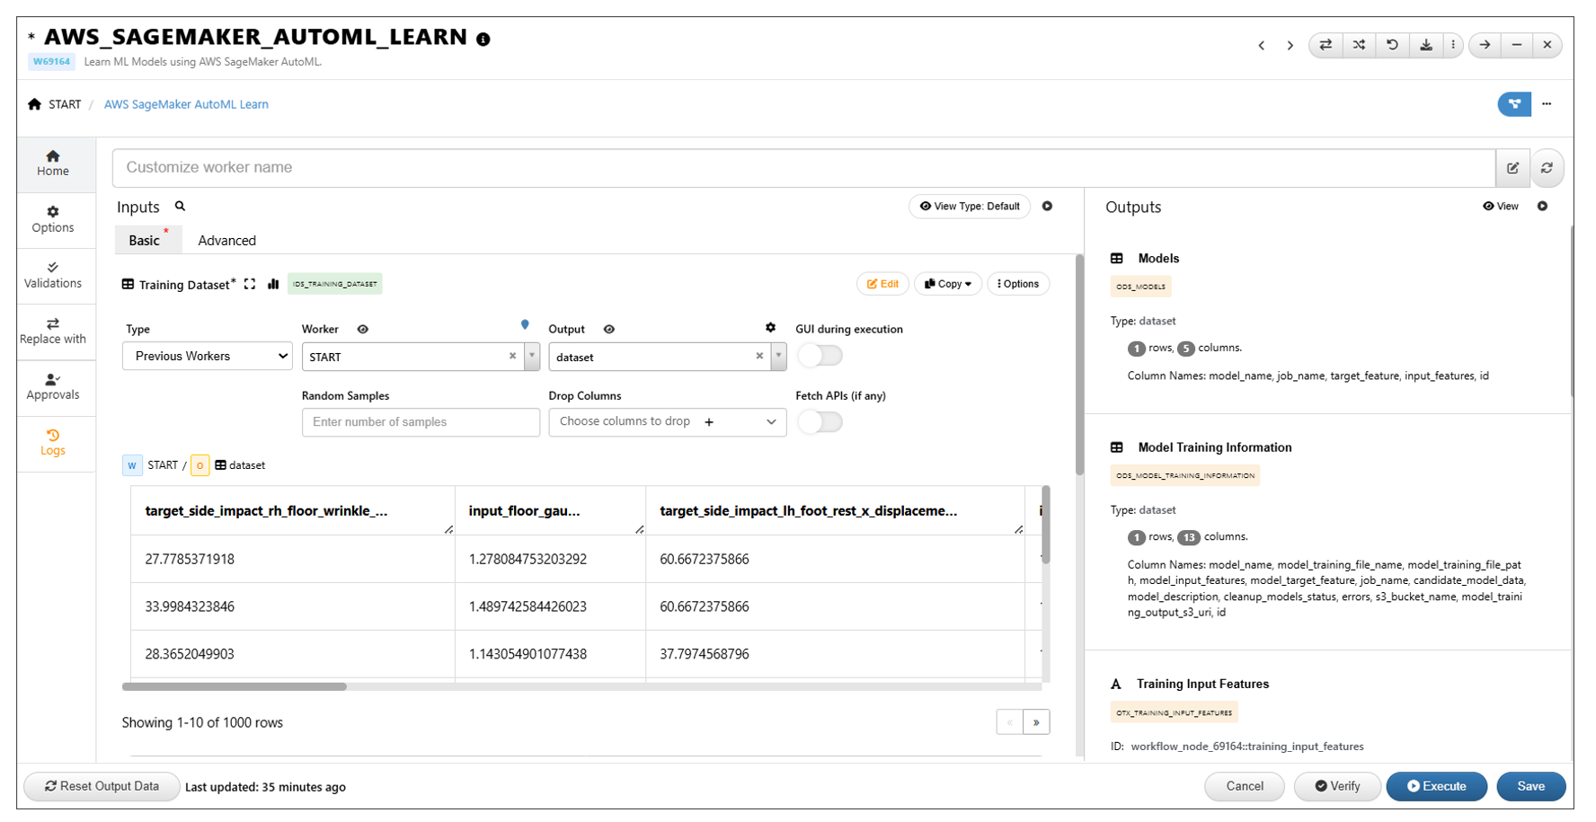Click the edit worker name pencil icon
This screenshot has width=1596, height=822.
1512,168
